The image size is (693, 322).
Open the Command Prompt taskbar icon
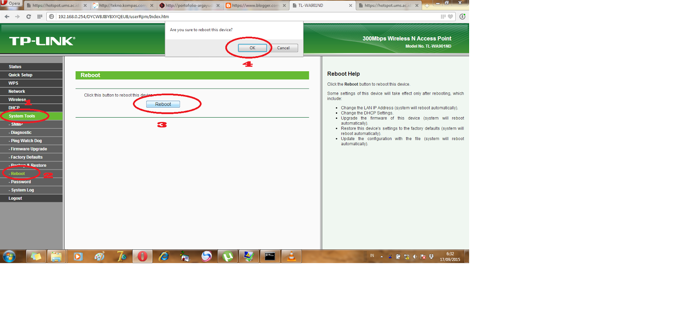tap(270, 256)
